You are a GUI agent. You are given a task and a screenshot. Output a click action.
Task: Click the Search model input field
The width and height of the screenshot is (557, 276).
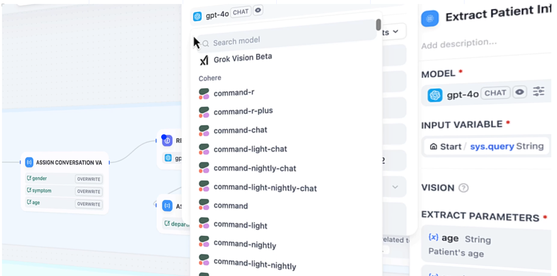point(287,41)
